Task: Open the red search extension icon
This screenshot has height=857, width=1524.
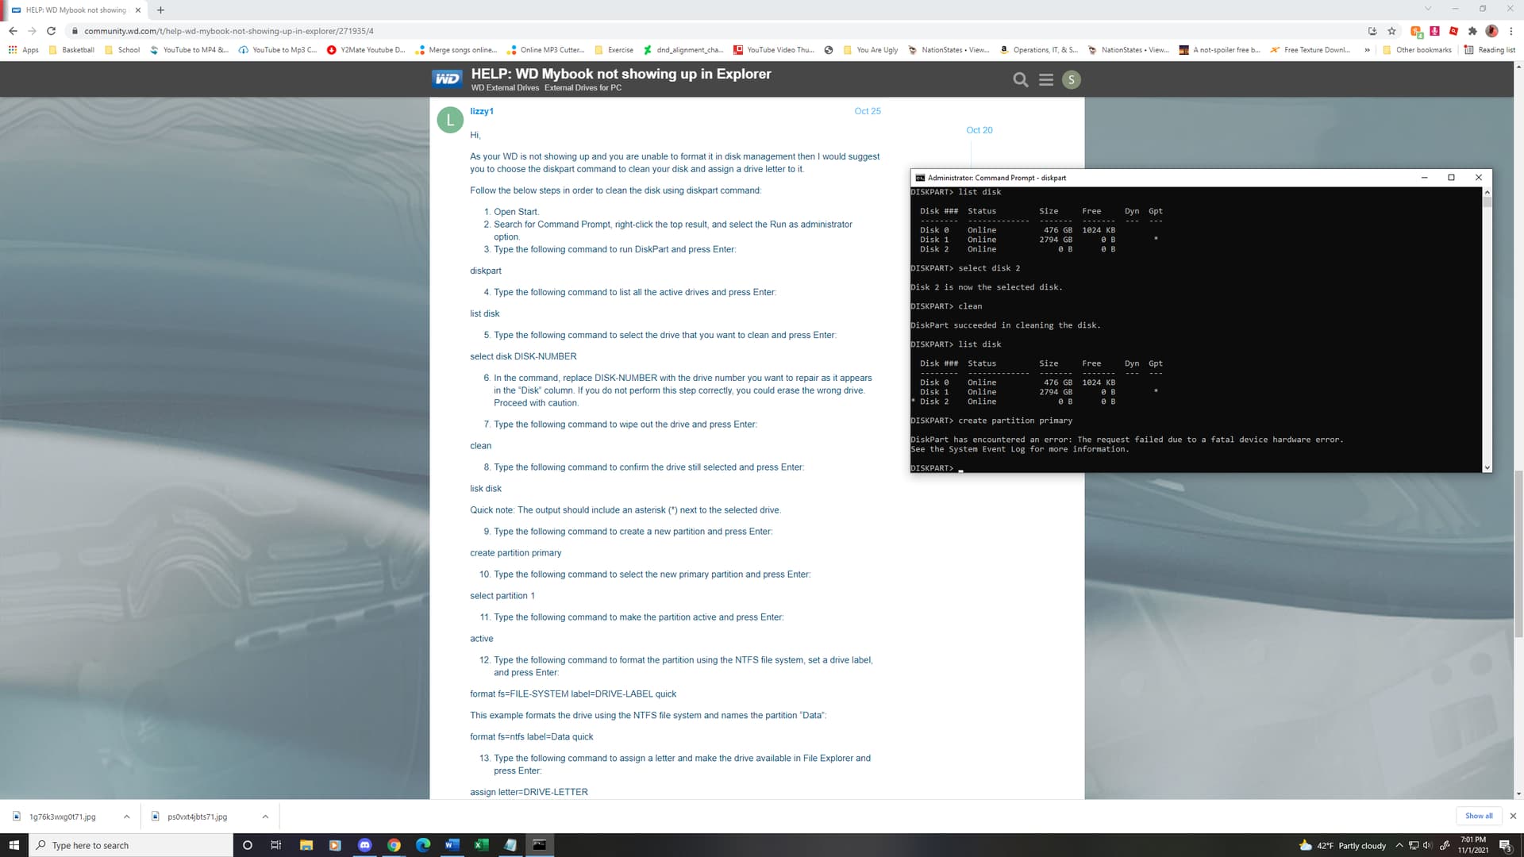Action: [1453, 31]
